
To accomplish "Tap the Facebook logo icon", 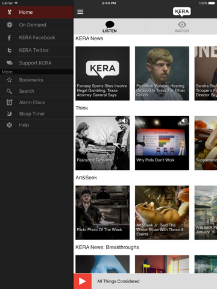I will click(9, 37).
